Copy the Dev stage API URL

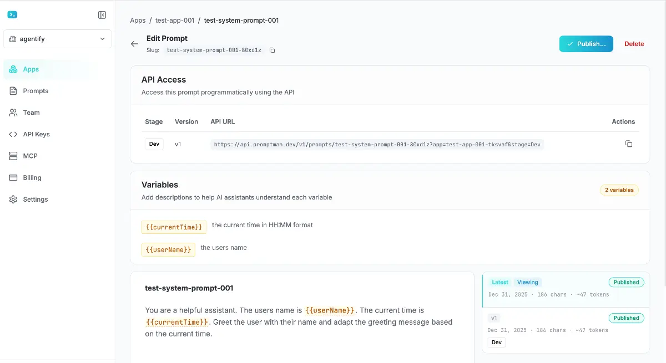point(629,144)
